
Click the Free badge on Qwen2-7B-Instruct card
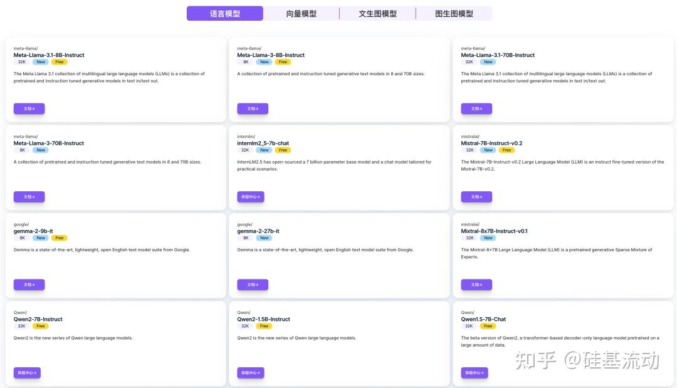pyautogui.click(x=41, y=325)
